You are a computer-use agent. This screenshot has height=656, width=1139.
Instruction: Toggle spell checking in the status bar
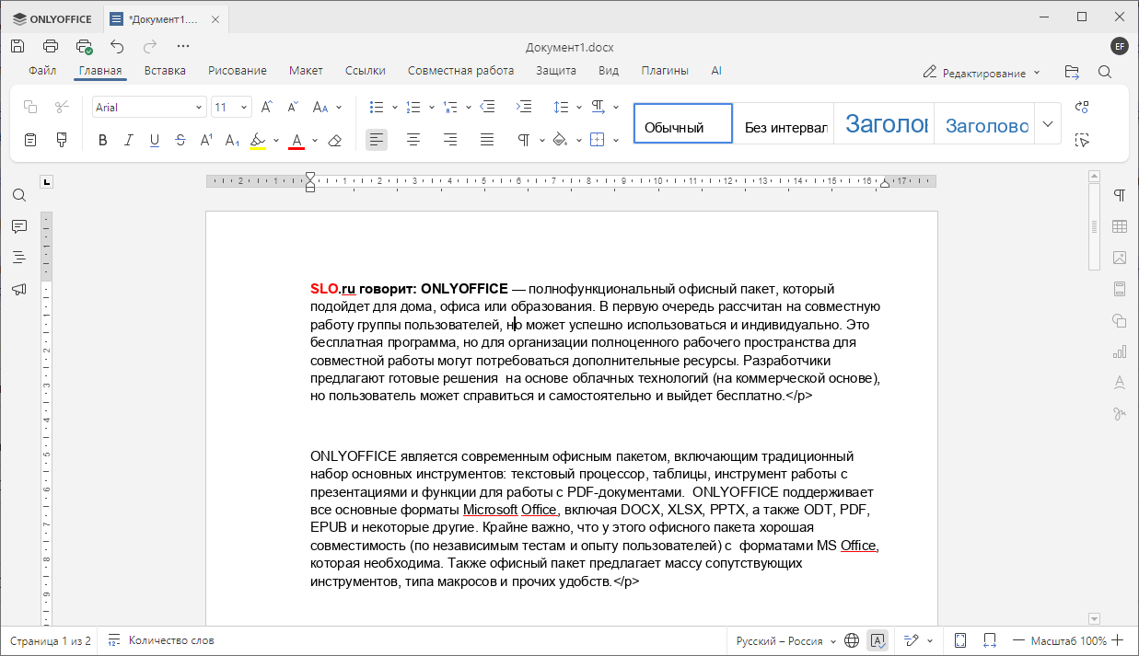(877, 640)
